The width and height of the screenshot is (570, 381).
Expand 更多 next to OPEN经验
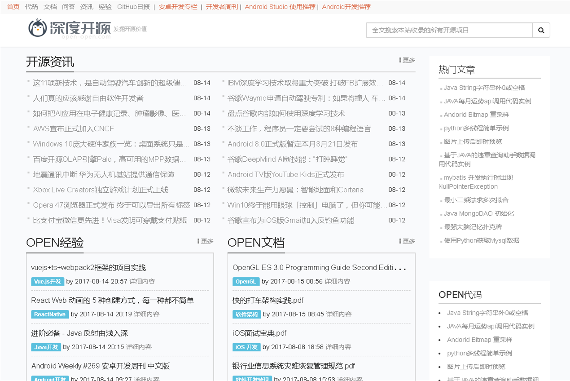(206, 241)
